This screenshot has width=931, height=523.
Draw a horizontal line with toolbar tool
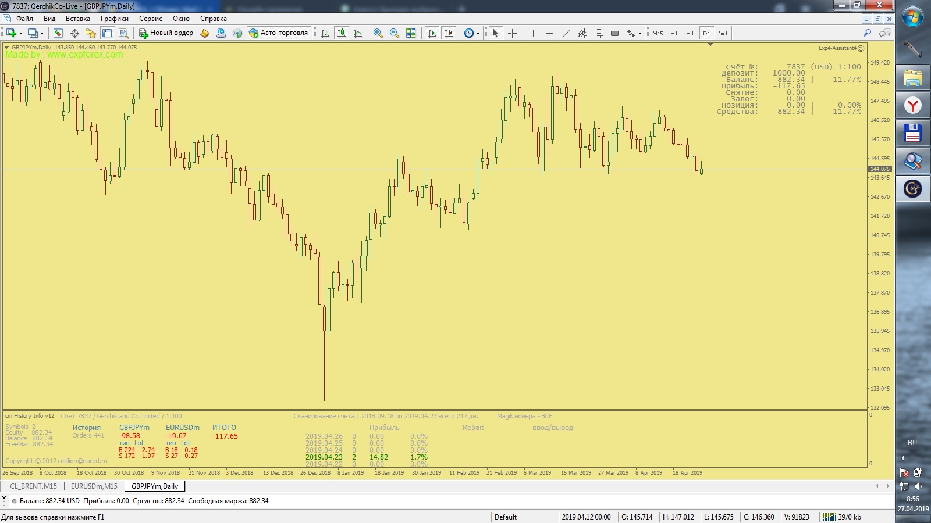tap(549, 33)
